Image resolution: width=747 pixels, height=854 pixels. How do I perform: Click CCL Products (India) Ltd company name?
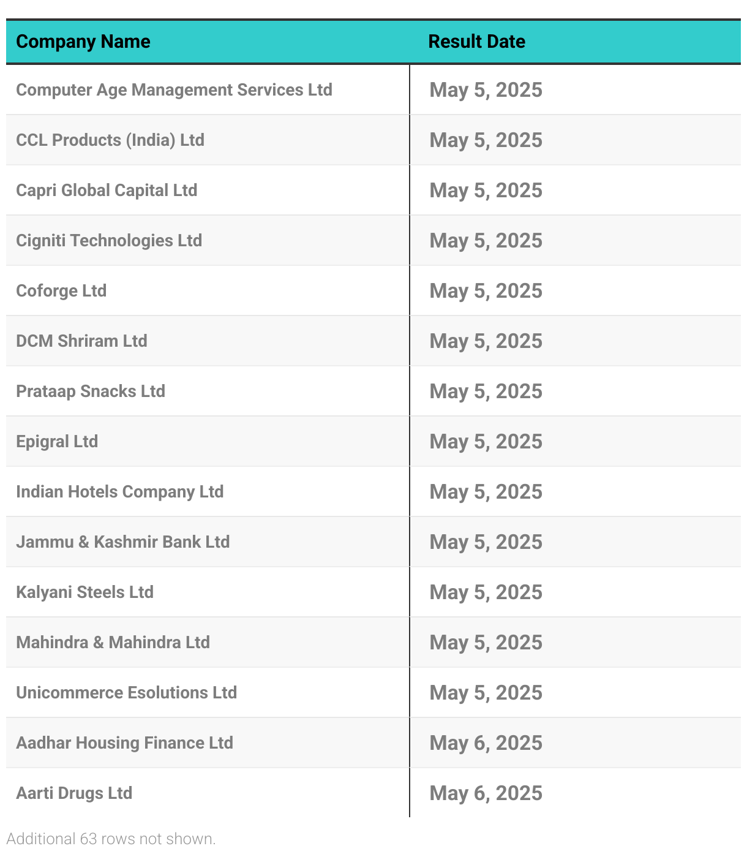(x=110, y=140)
